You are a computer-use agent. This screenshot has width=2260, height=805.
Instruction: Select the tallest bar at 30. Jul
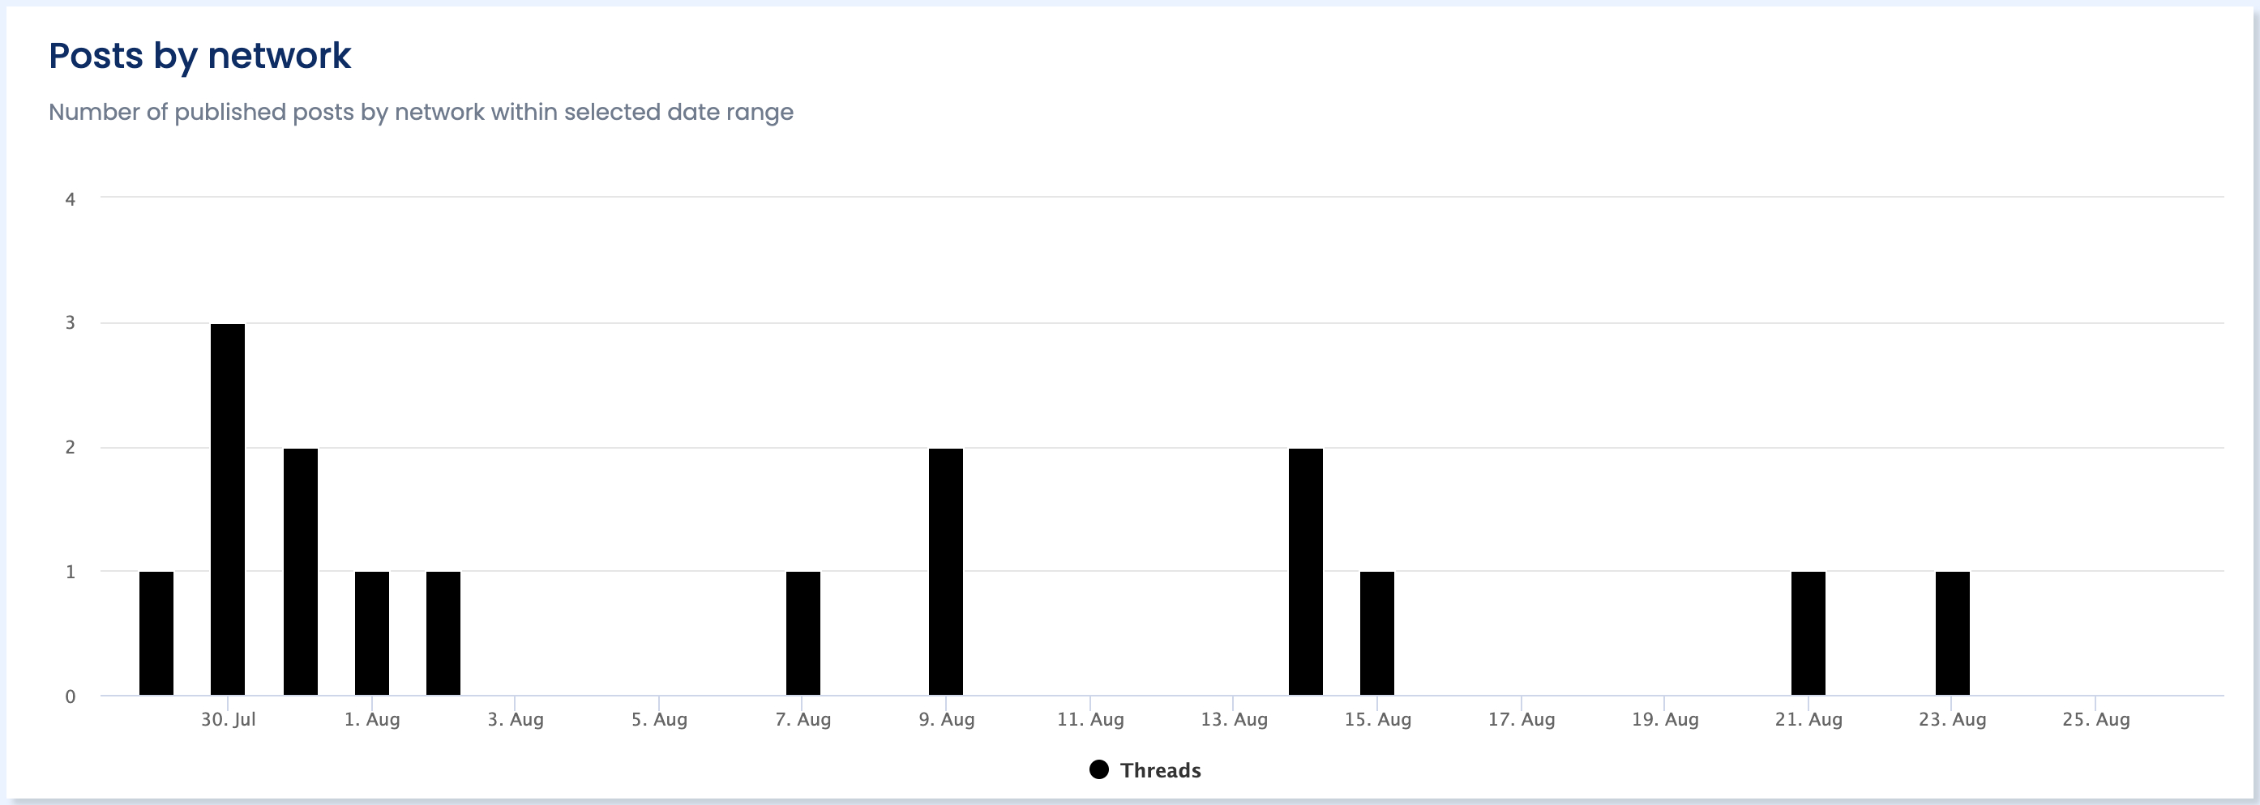point(228,509)
